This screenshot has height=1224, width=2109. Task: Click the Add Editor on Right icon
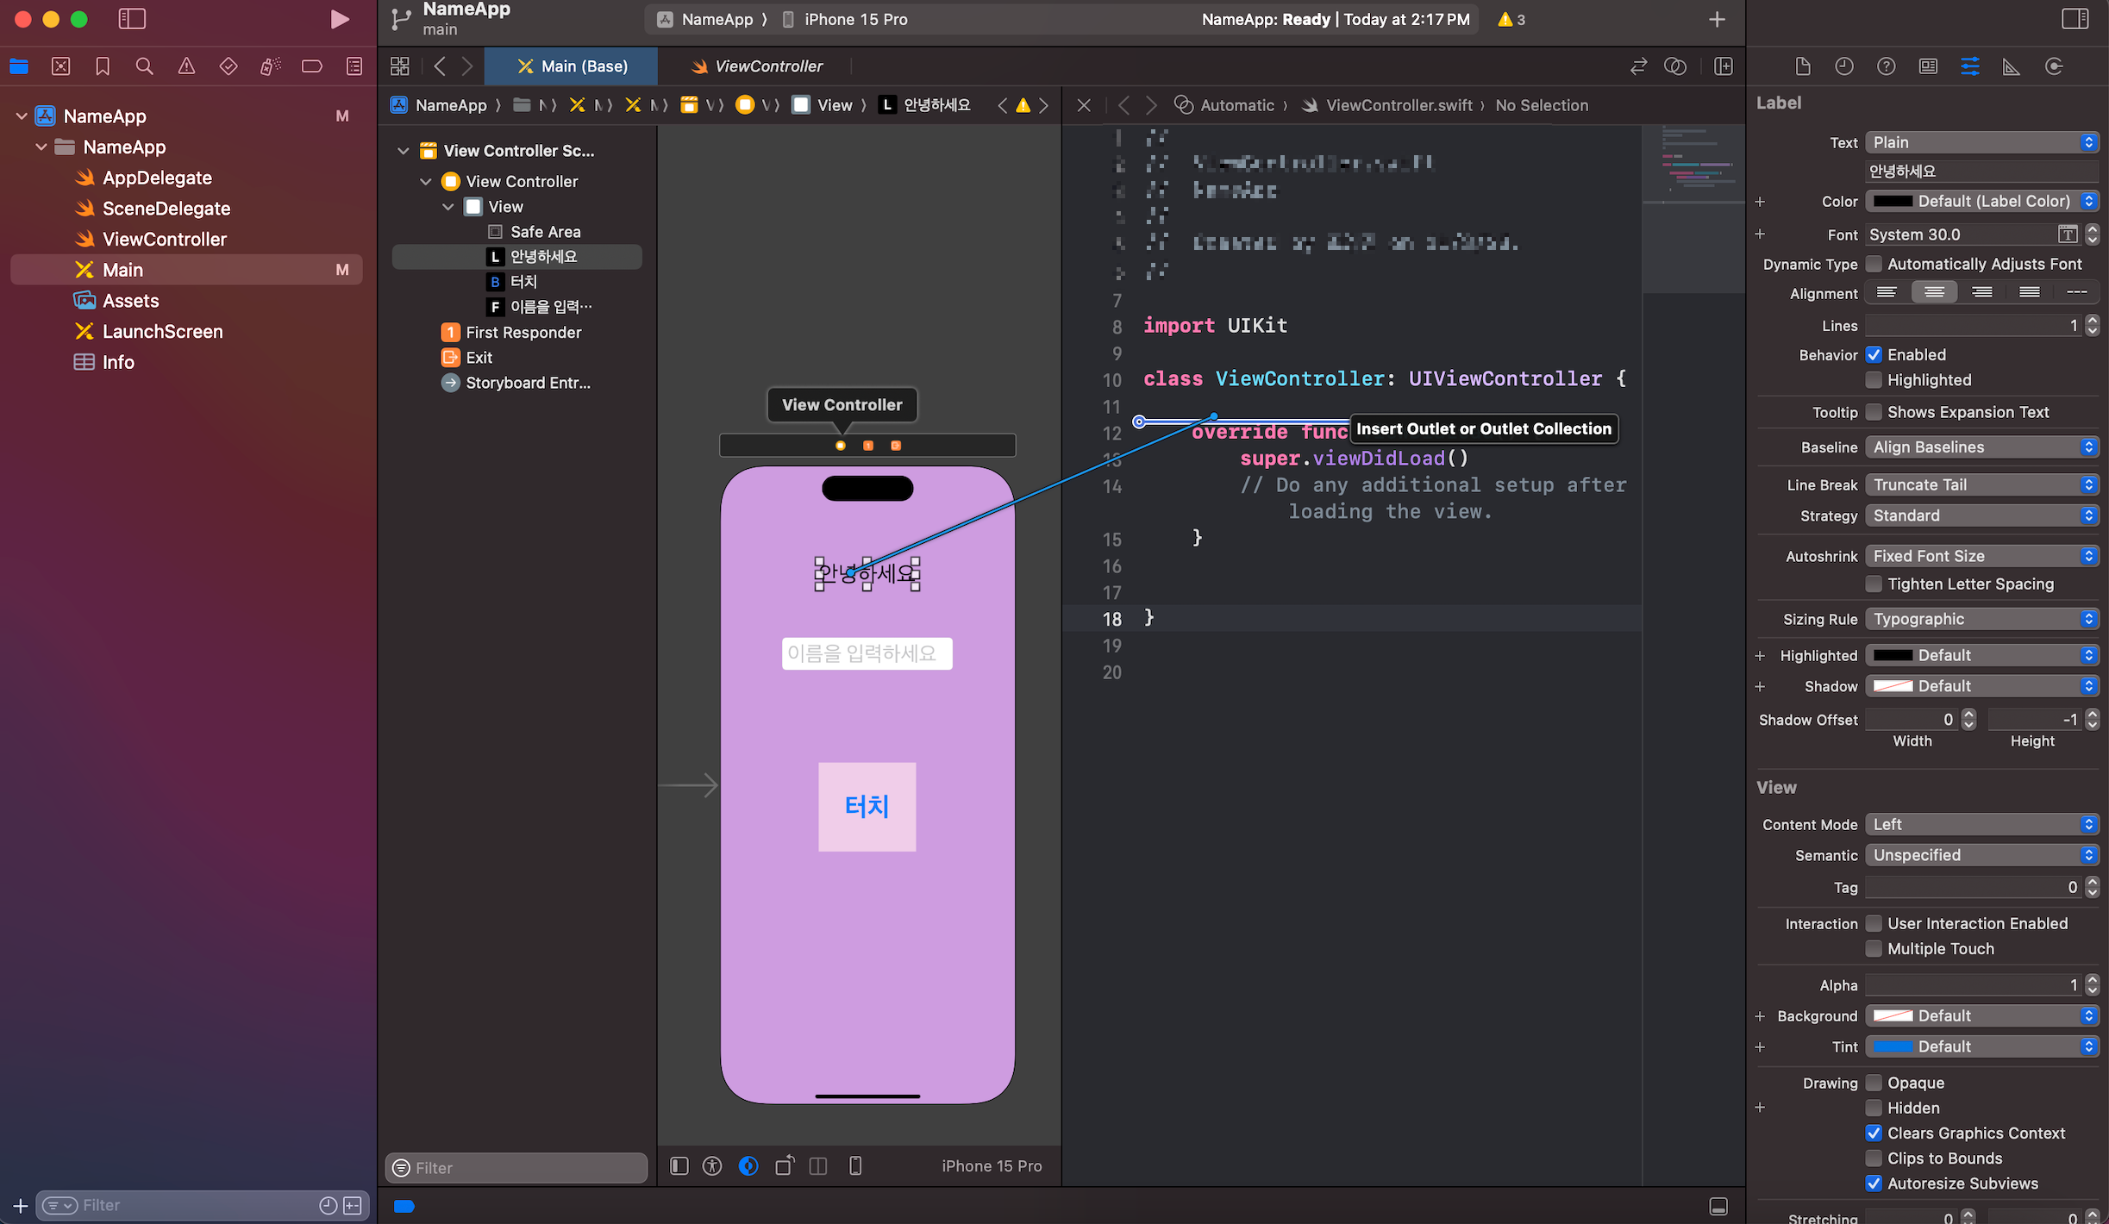coord(1723,66)
